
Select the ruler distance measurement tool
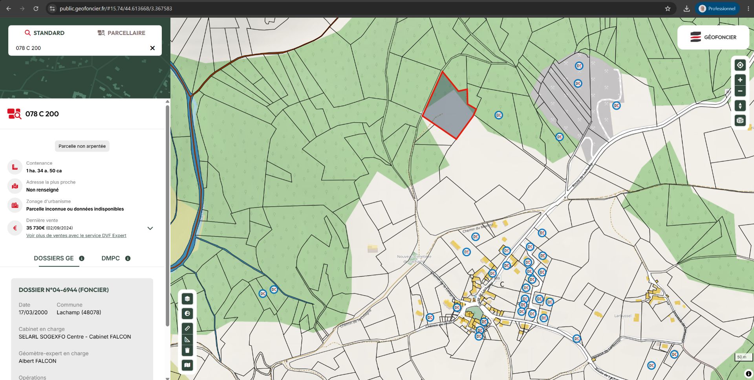coord(187,328)
